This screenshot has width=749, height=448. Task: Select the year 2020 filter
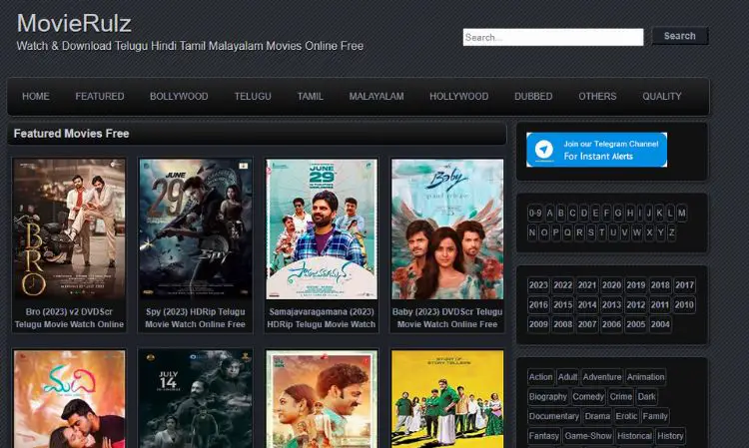pos(611,285)
